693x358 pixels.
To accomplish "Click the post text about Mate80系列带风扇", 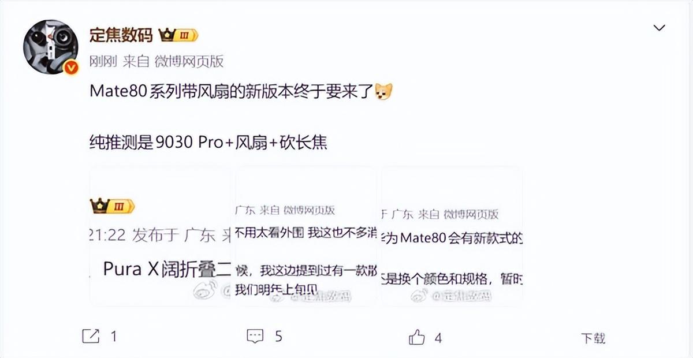I will click(x=232, y=92).
